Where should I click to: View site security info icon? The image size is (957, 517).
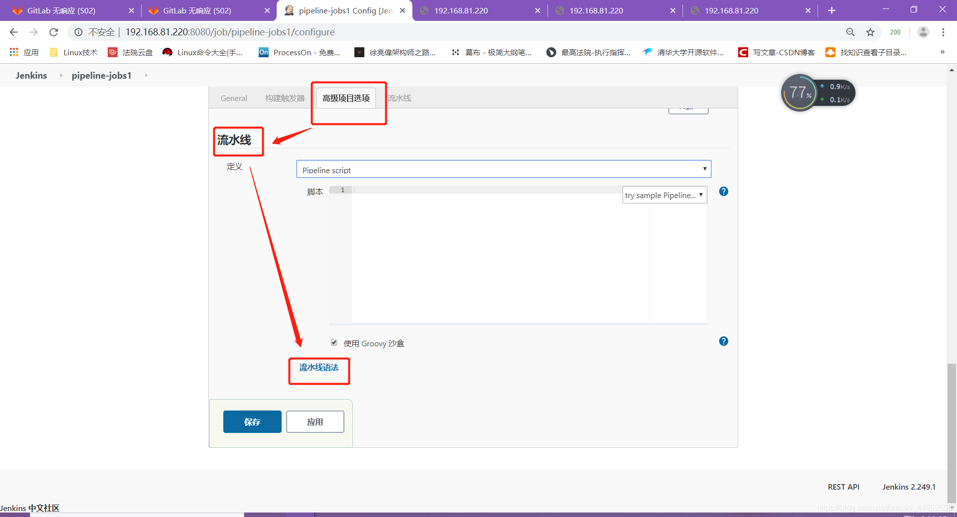78,32
